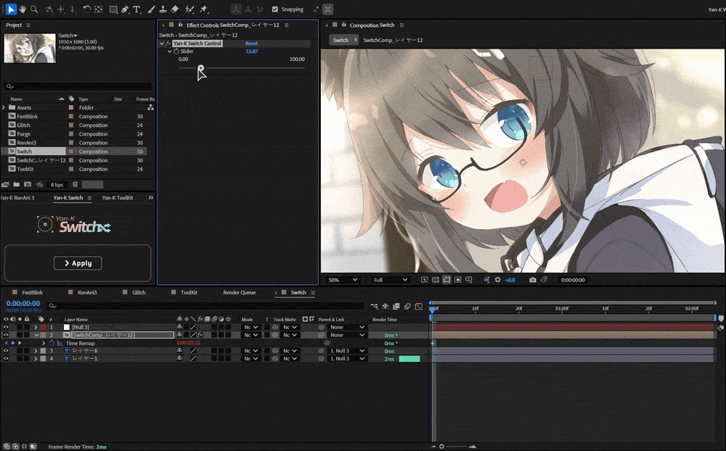Toggle visibility of layer 3 レイヤー8

click(x=6, y=351)
